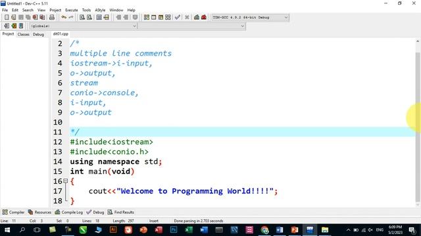Click the Find magnifier icon
The image size is (421, 236).
tap(82, 18)
